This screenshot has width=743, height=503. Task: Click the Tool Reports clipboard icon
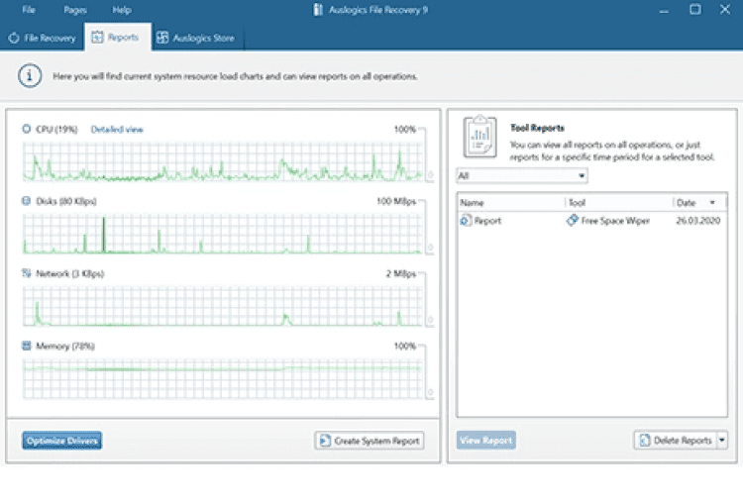(x=480, y=137)
